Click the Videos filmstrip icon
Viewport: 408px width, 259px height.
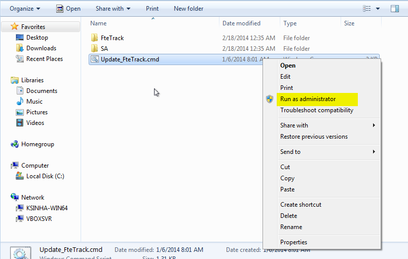pyautogui.click(x=20, y=122)
